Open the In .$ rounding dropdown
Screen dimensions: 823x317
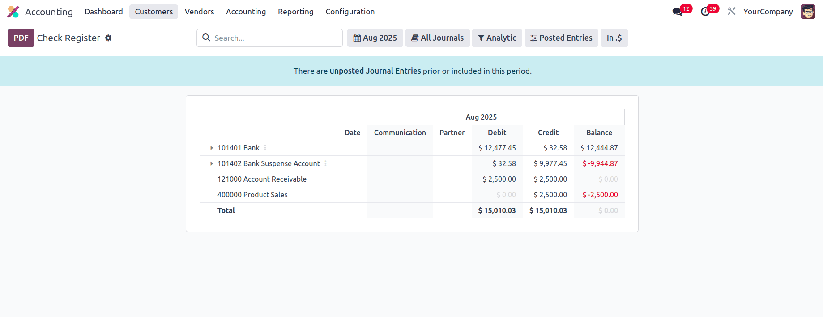pos(614,38)
